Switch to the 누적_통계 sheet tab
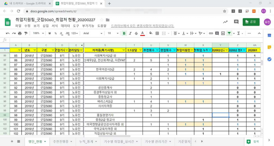The height and width of the screenshot is (146, 274). [88, 141]
